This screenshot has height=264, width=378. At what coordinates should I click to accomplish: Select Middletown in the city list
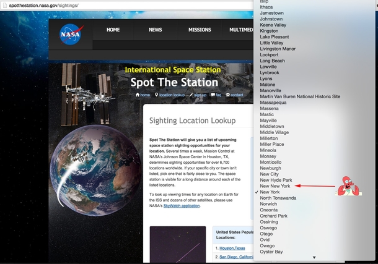point(272,126)
